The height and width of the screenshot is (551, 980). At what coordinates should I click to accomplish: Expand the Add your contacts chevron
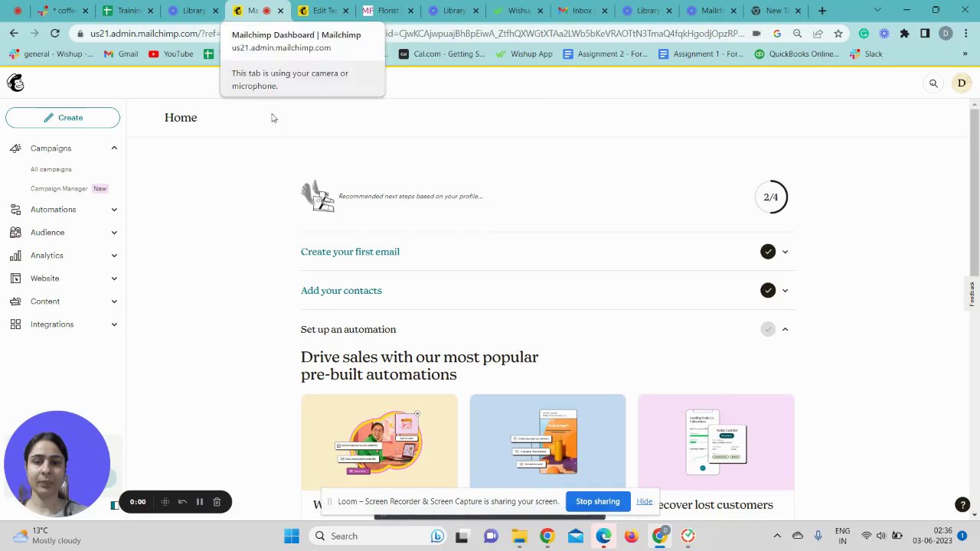785,291
